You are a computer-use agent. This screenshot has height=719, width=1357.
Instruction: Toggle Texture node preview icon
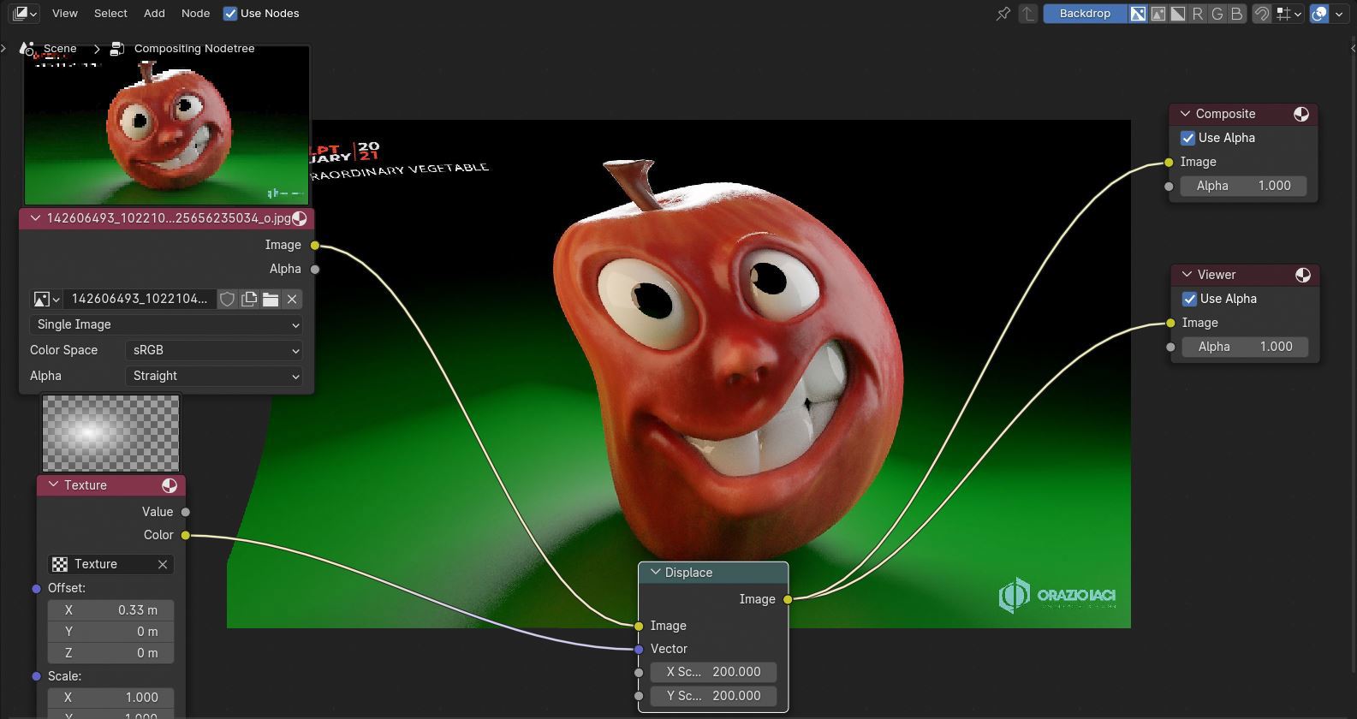click(170, 485)
